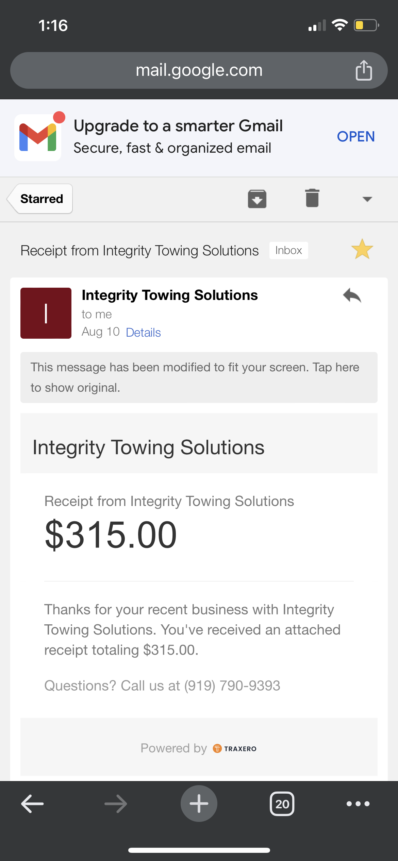Call the phone number (919) 790-9393
Screen dimensions: 398x861
[x=232, y=686]
